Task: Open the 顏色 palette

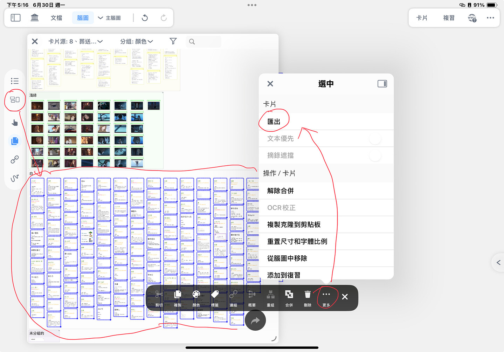Action: point(196,298)
